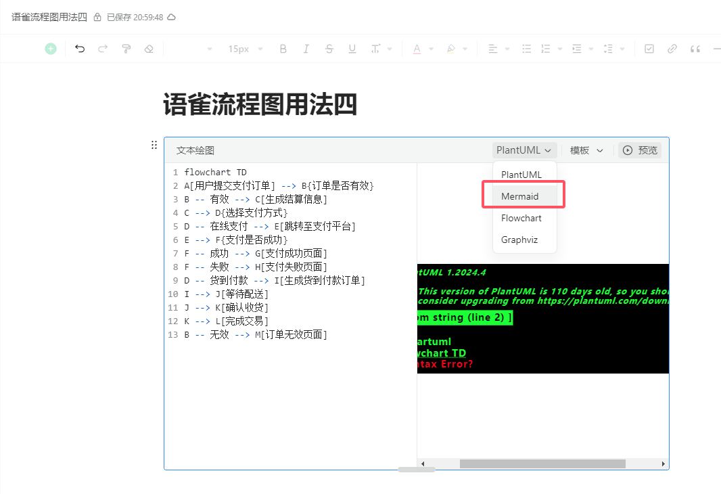Screen dimensions: 721x494
Task: Click the cloud sync status icon
Action: click(x=172, y=18)
